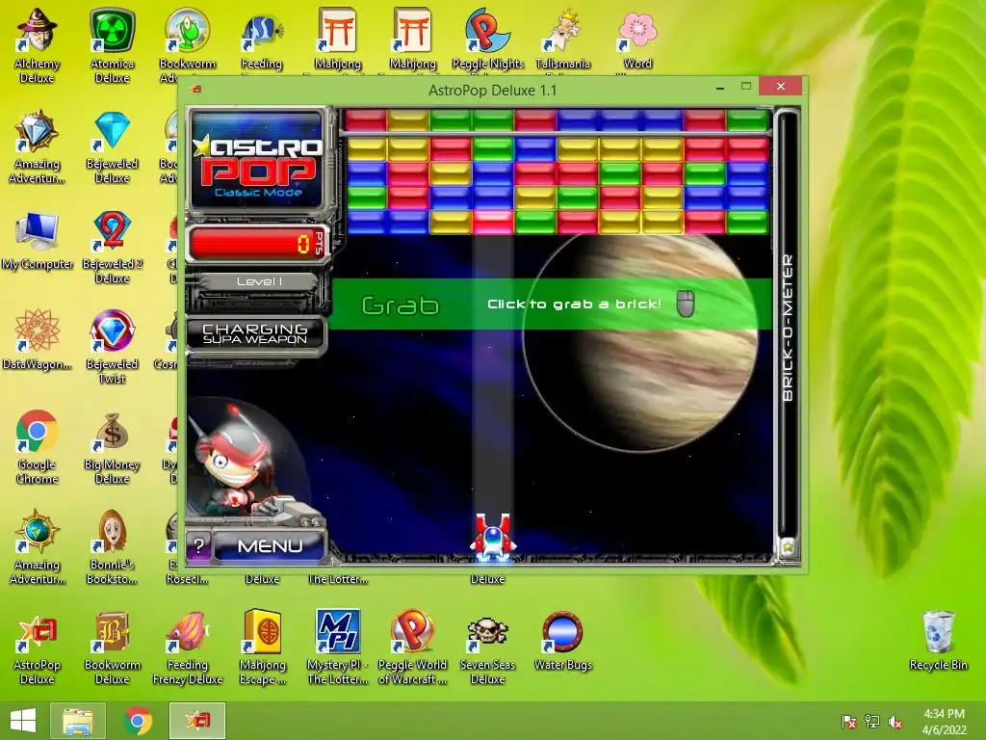The image size is (986, 740).
Task: Open Seven Seas Deluxe desktop icon
Action: pyautogui.click(x=487, y=648)
